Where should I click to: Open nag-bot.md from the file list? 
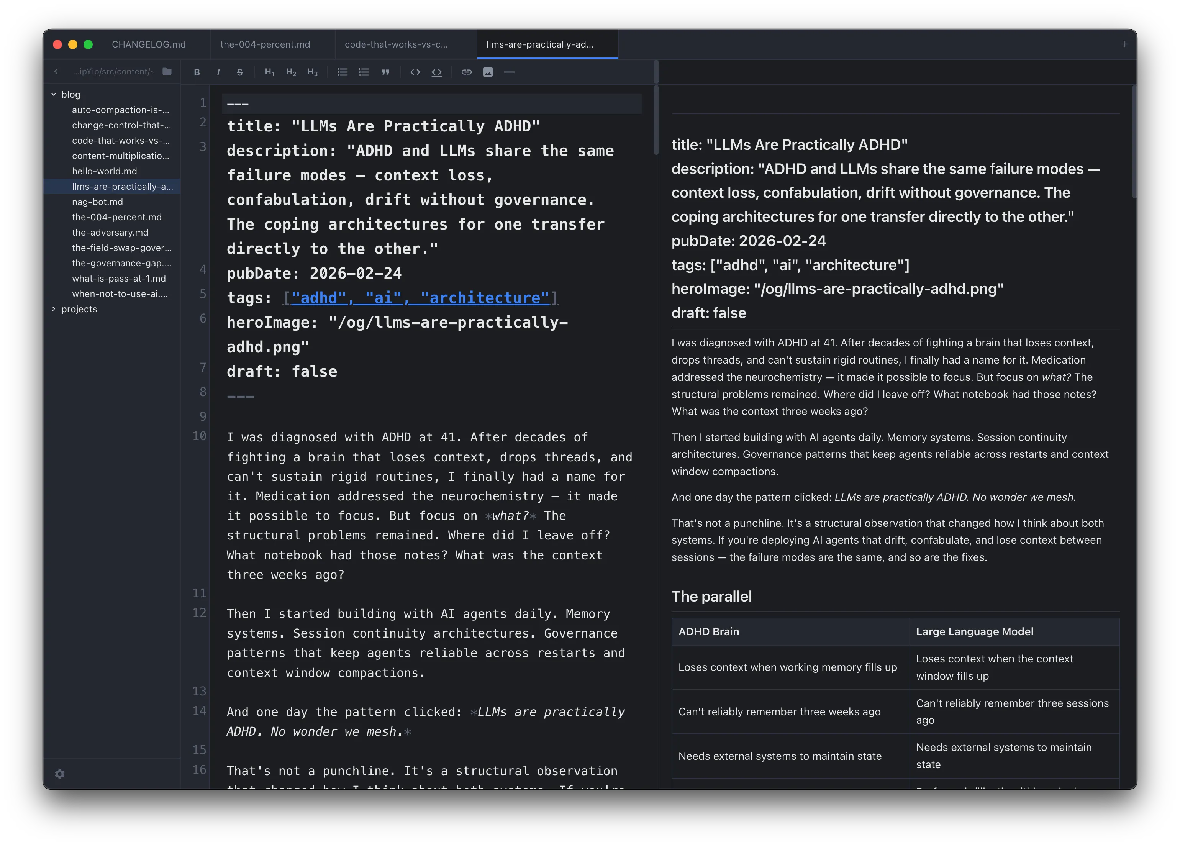pos(97,202)
